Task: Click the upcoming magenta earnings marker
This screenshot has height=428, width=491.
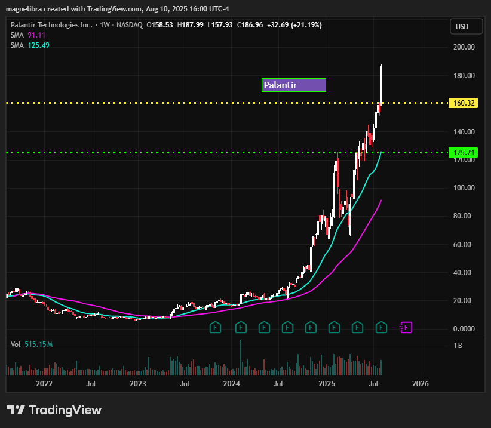Action: coord(406,328)
